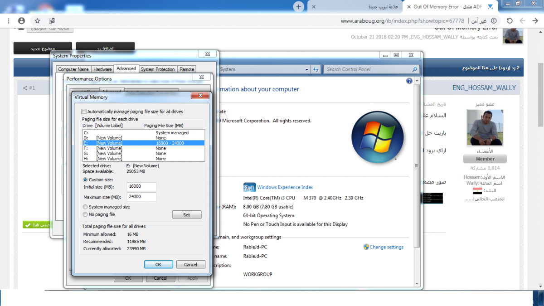544x306 pixels.
Task: Bookmark this page with the star icon
Action: coord(38,21)
